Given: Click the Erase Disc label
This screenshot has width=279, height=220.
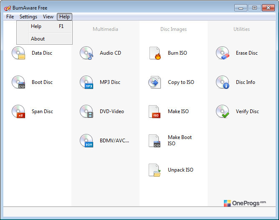Looking at the screenshot, I should 247,53.
